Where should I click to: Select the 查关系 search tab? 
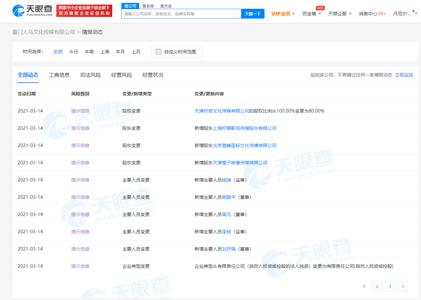pyautogui.click(x=166, y=6)
